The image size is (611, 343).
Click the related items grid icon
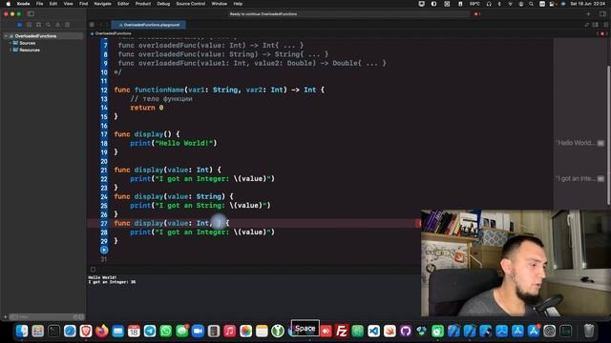click(92, 25)
